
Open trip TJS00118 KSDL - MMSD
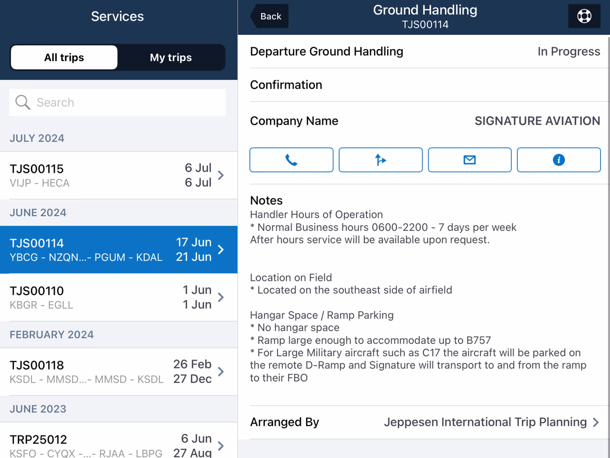[119, 371]
